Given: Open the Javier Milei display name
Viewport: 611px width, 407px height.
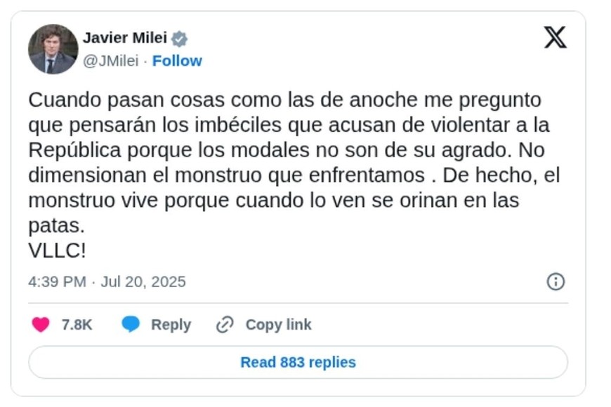Looking at the screenshot, I should click(x=125, y=39).
